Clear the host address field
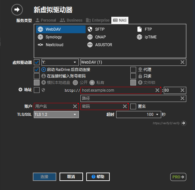Image resolution: width=195 pixels, height=190 pixels. [157, 90]
